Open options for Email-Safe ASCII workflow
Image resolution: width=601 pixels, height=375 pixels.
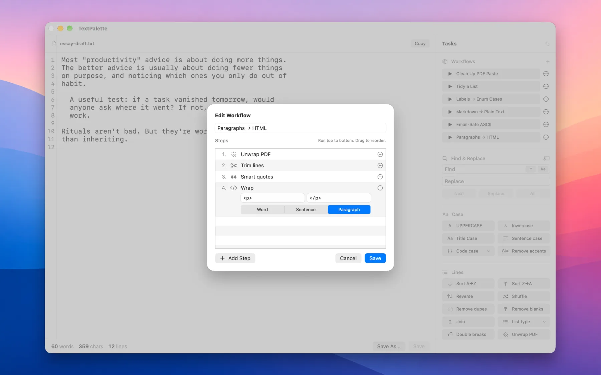[546, 124]
